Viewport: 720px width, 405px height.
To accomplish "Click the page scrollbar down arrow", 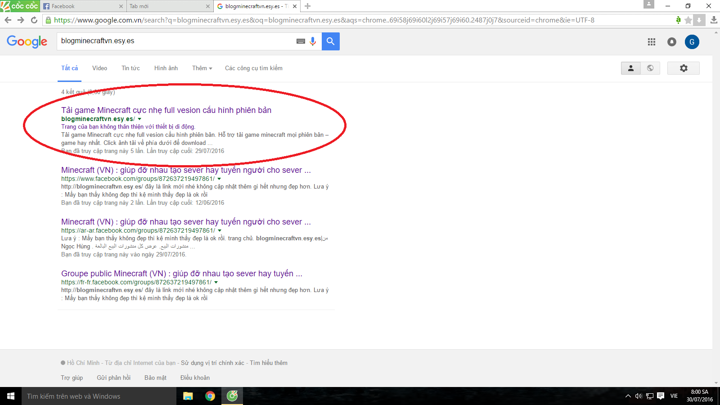I will coord(716,383).
